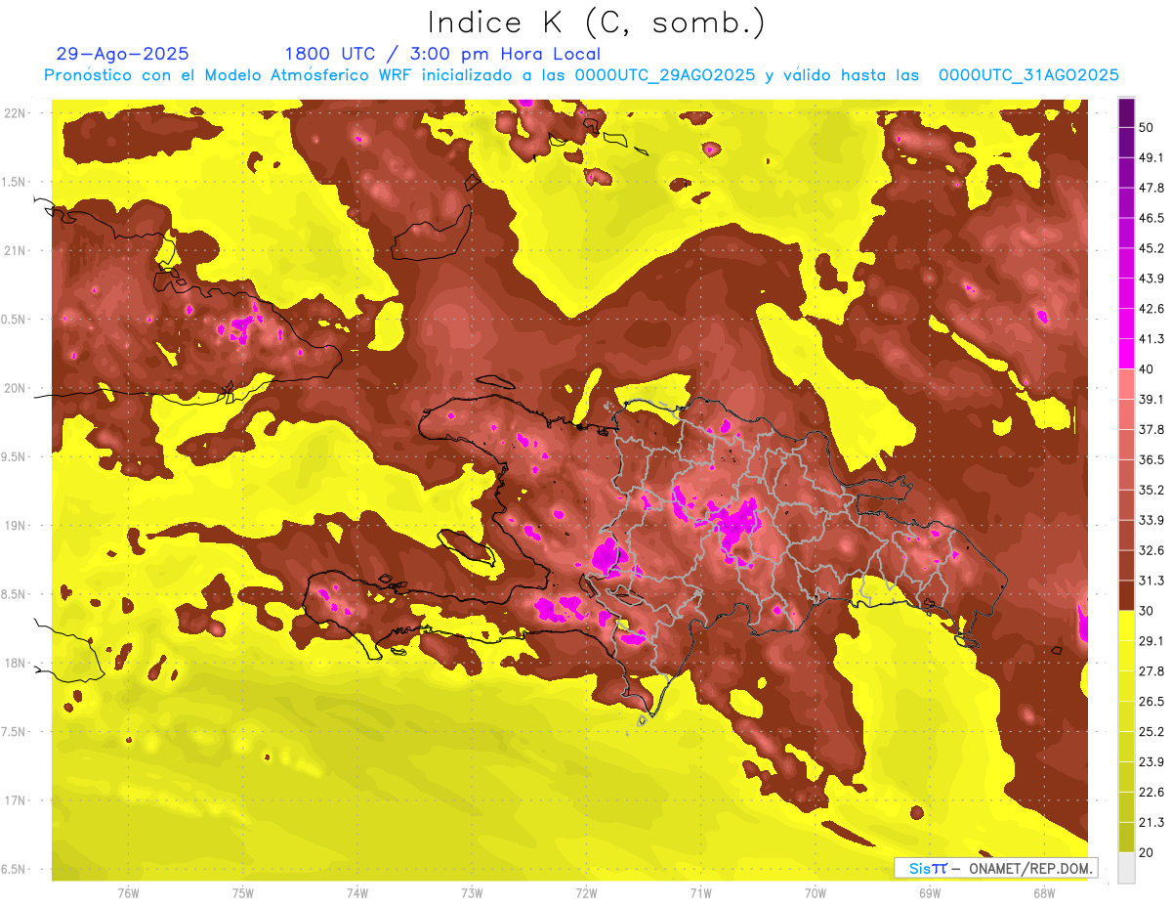Screen dimensions: 1172x906
Task: Pick the darkest purple swatch above 50
Action: click(1126, 112)
